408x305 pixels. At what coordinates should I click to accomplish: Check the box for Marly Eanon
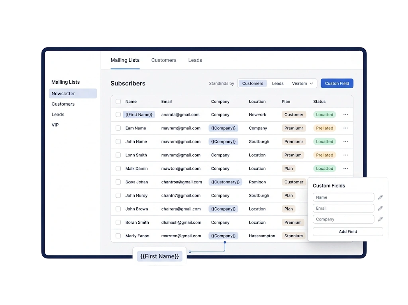[118, 236]
